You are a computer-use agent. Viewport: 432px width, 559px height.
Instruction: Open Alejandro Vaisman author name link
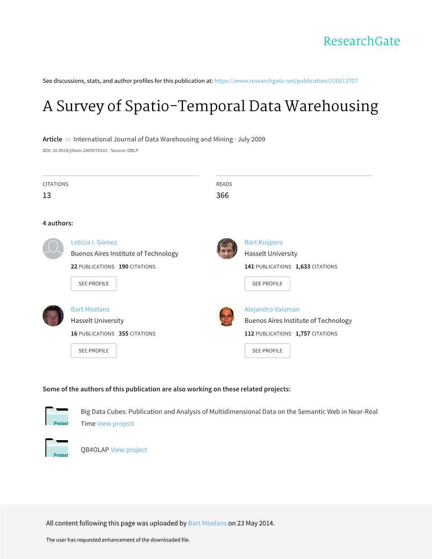272,309
